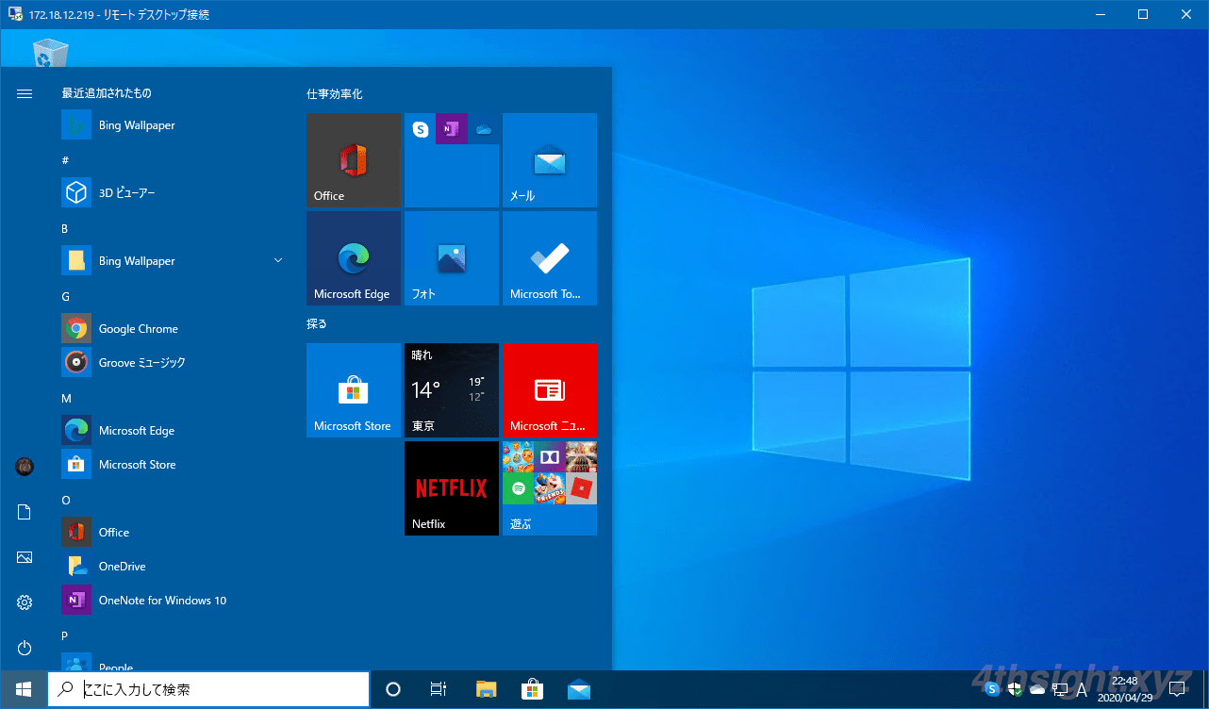
Task: Open Mail on the taskbar
Action: tap(578, 689)
